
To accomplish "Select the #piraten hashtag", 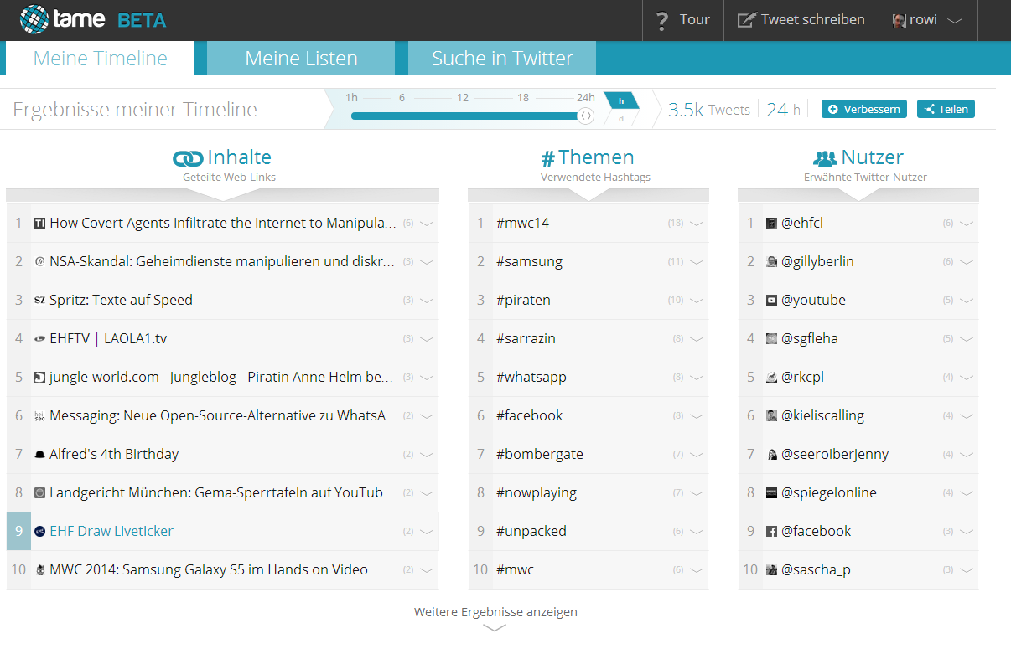I will point(523,300).
